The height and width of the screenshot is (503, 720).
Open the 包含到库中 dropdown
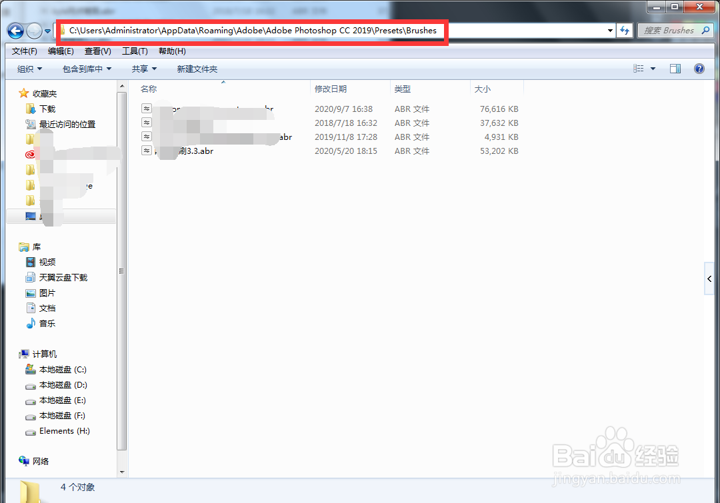coord(87,69)
